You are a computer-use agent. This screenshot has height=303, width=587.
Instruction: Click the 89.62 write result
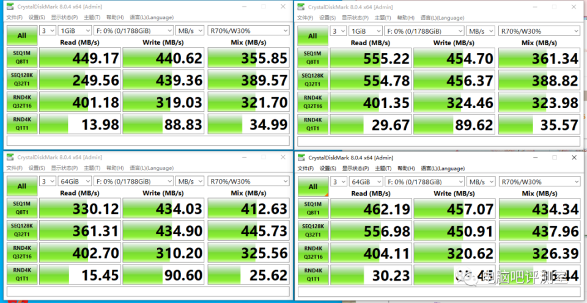[x=454, y=124]
